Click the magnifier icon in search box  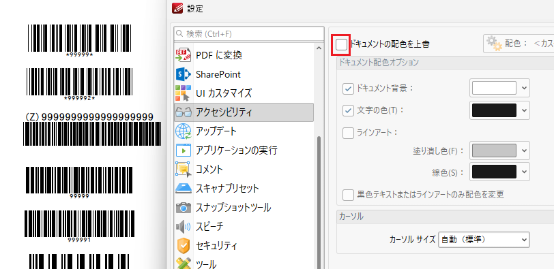(180, 34)
